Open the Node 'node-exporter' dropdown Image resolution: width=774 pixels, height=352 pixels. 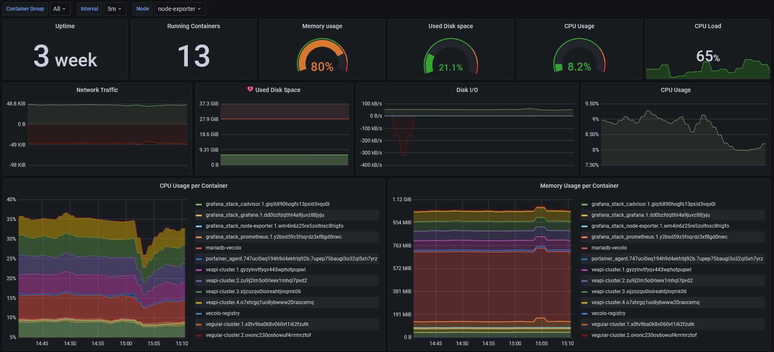[x=180, y=9]
